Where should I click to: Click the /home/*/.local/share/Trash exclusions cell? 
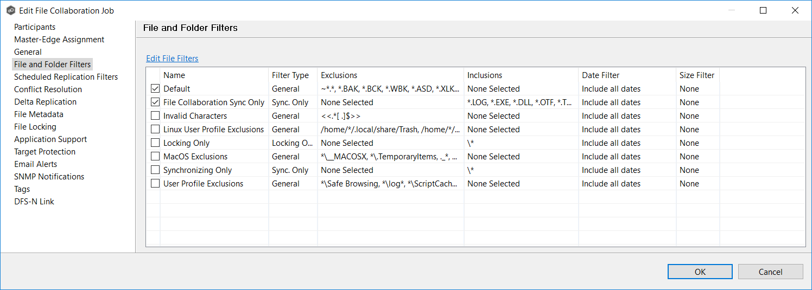click(x=390, y=129)
